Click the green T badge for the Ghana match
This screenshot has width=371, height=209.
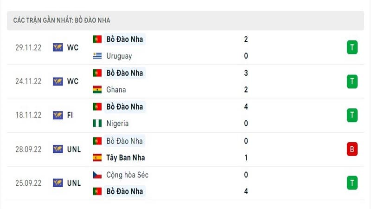352,82
